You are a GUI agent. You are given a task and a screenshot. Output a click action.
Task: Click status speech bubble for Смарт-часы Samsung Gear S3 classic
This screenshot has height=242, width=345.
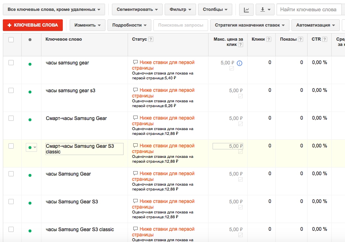point(135,146)
